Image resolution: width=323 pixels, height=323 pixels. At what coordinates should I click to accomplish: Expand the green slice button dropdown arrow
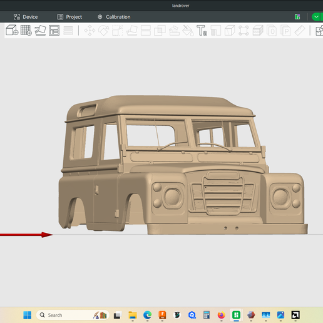[317, 17]
